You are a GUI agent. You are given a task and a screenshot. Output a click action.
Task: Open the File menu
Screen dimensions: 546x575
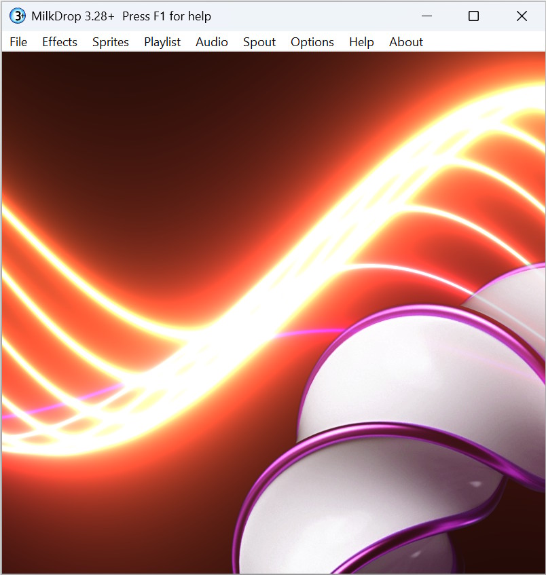pyautogui.click(x=18, y=42)
